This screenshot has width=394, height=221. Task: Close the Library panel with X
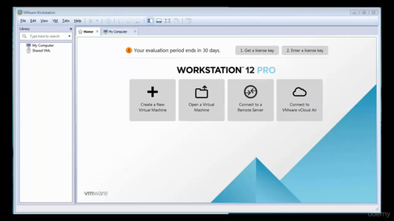[x=71, y=29]
